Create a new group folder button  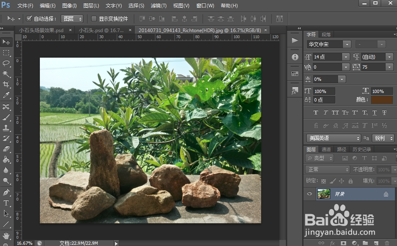[365, 243]
